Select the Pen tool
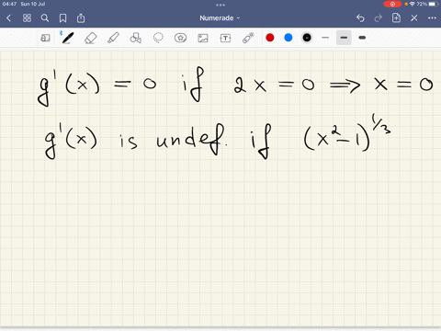441x331 pixels. tap(68, 38)
